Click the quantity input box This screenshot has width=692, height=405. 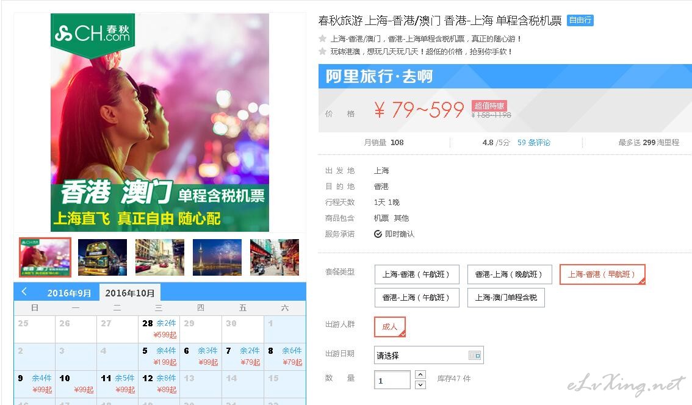(x=392, y=380)
